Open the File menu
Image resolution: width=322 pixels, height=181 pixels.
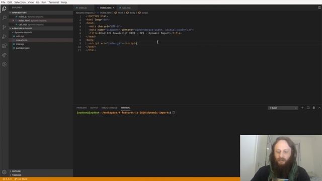tap(3, 2)
